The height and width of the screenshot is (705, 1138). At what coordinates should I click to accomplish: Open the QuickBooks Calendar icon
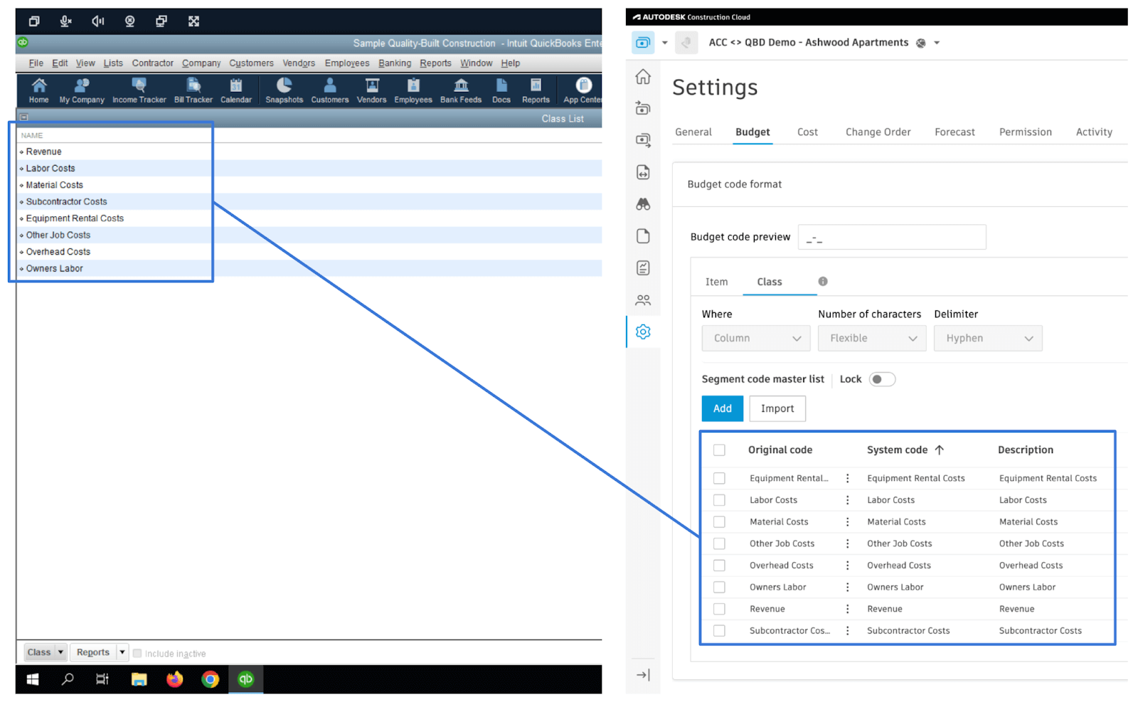click(x=235, y=90)
